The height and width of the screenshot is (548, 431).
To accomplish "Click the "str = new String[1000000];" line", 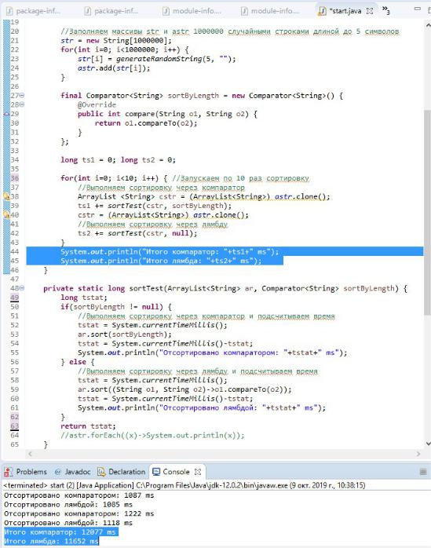I will (116, 40).
